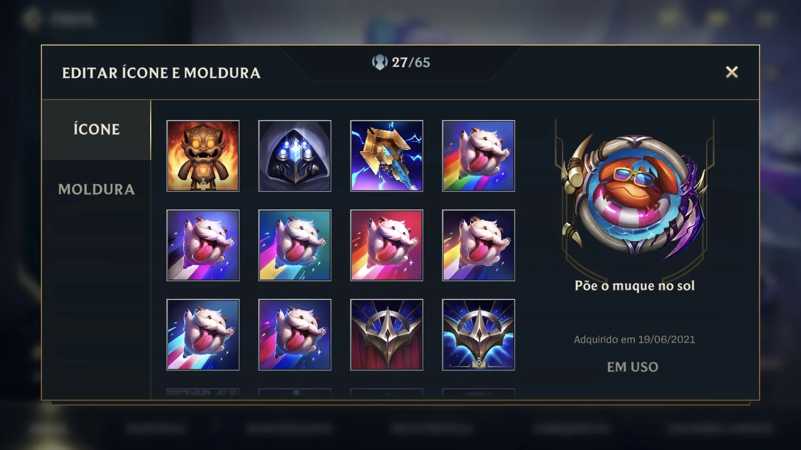Click the 27/65 icon collection counter
The height and width of the screenshot is (450, 801).
click(401, 62)
